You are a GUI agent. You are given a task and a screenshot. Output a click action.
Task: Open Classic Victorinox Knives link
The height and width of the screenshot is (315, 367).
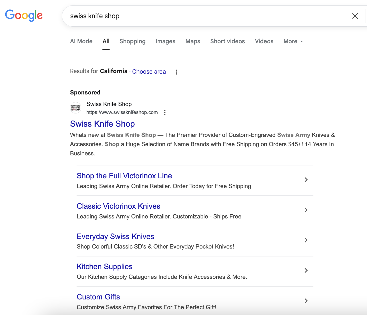pyautogui.click(x=119, y=206)
